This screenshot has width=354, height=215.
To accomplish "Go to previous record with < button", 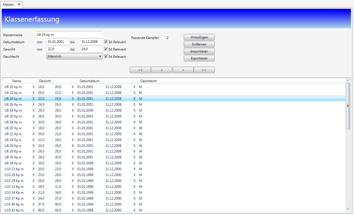I will tap(162, 70).
